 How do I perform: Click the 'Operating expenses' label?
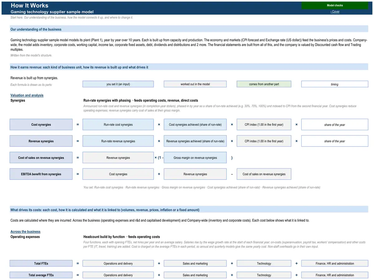(25, 237)
